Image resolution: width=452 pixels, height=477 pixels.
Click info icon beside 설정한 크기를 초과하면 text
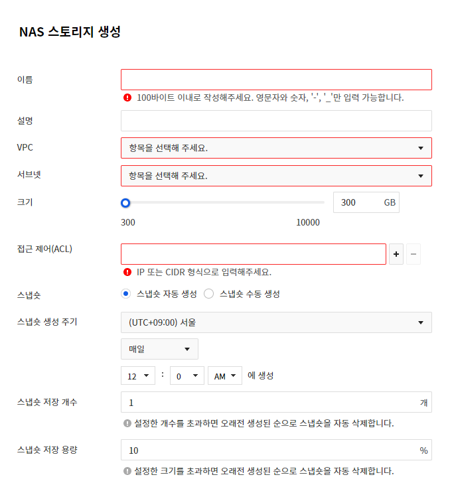coord(127,471)
